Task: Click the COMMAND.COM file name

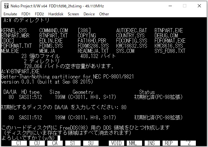Action: pyautogui.click(x=53, y=30)
